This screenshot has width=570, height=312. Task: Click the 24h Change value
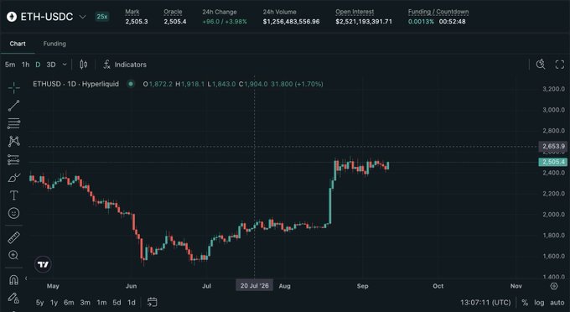click(x=225, y=22)
